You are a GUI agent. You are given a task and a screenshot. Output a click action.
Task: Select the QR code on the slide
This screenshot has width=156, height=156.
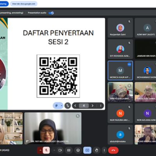pyautogui.click(x=58, y=76)
